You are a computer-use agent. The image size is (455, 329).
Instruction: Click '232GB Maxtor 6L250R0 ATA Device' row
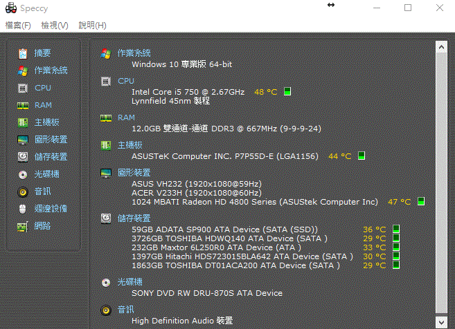tap(216, 247)
